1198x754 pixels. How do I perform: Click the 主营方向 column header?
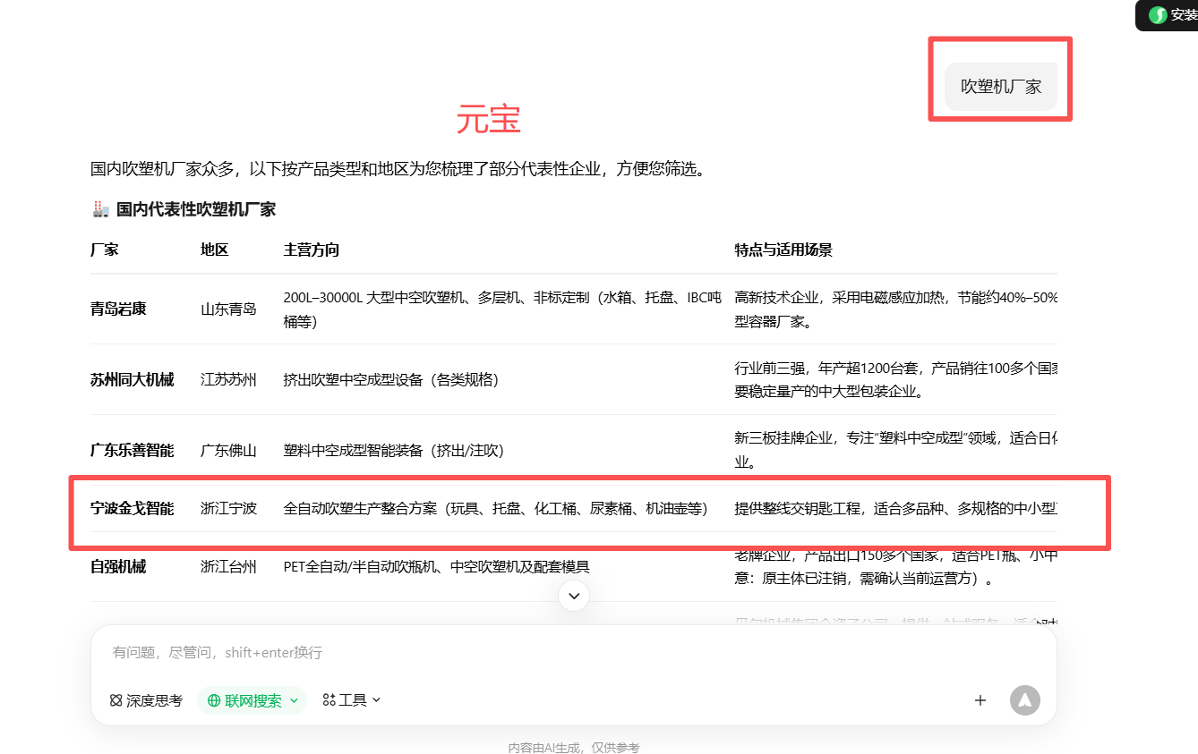coord(312,250)
